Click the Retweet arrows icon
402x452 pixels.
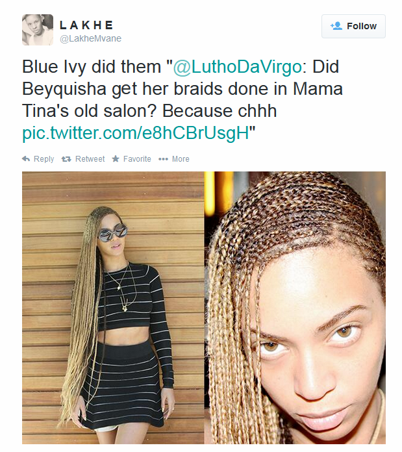tap(66, 159)
